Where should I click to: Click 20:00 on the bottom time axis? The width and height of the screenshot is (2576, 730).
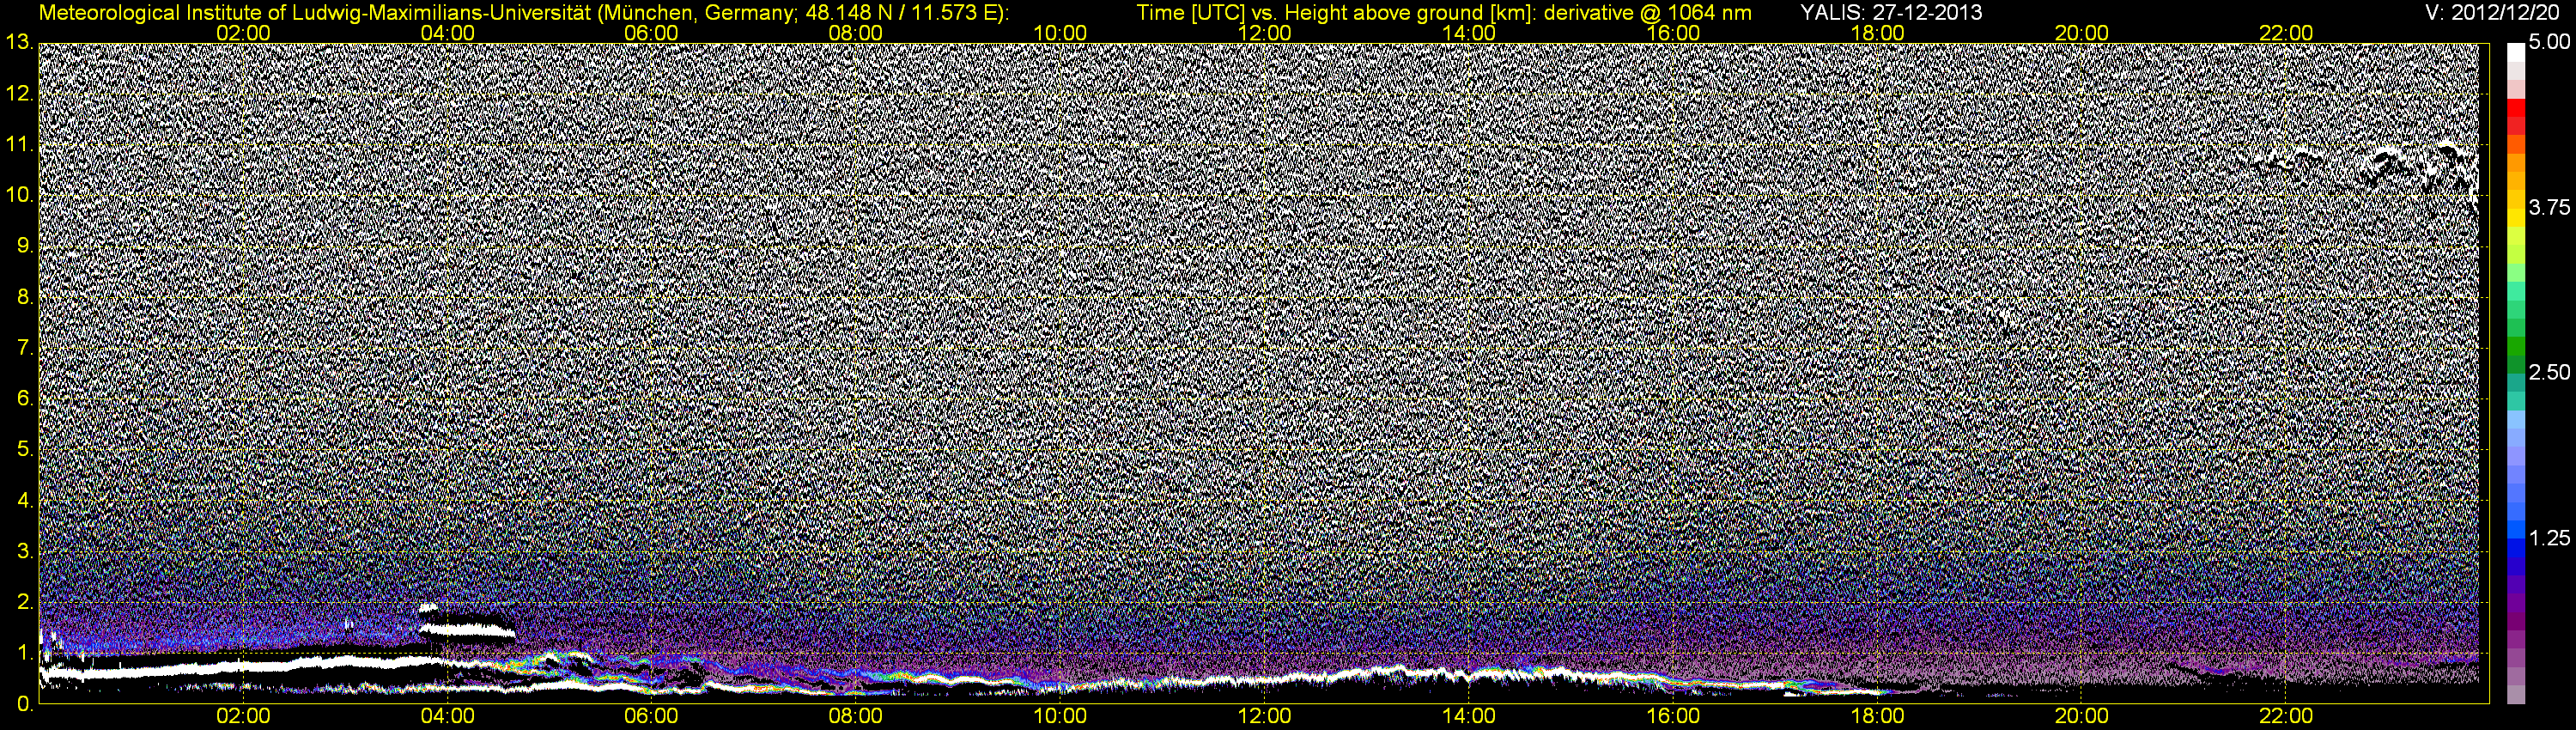point(2082,717)
